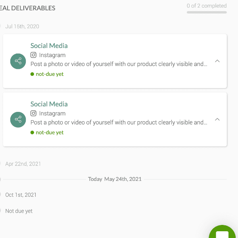The image size is (238, 238).
Task: Click the green status dot in the second card
Action: click(x=32, y=132)
